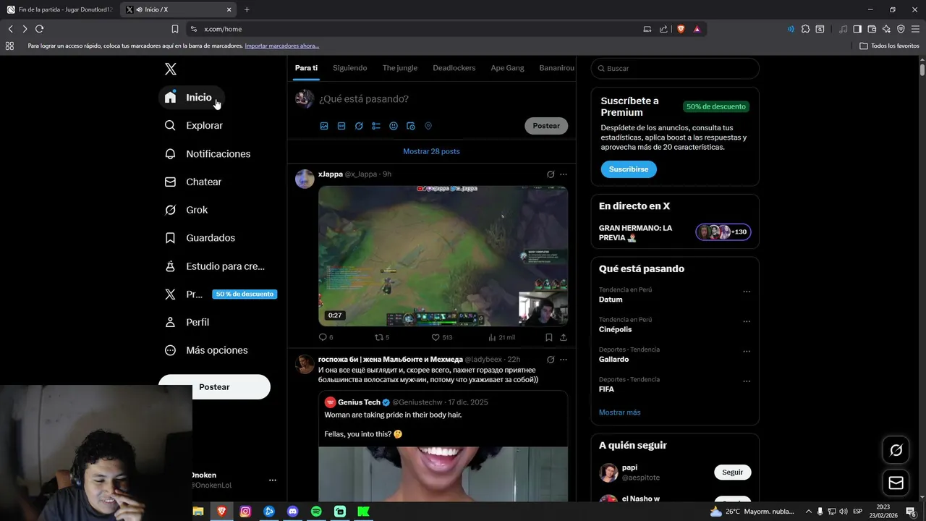Click Importar marcadores ahora link
The height and width of the screenshot is (521, 926).
(282, 46)
